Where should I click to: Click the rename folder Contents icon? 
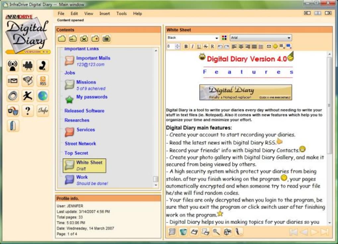pos(73,38)
